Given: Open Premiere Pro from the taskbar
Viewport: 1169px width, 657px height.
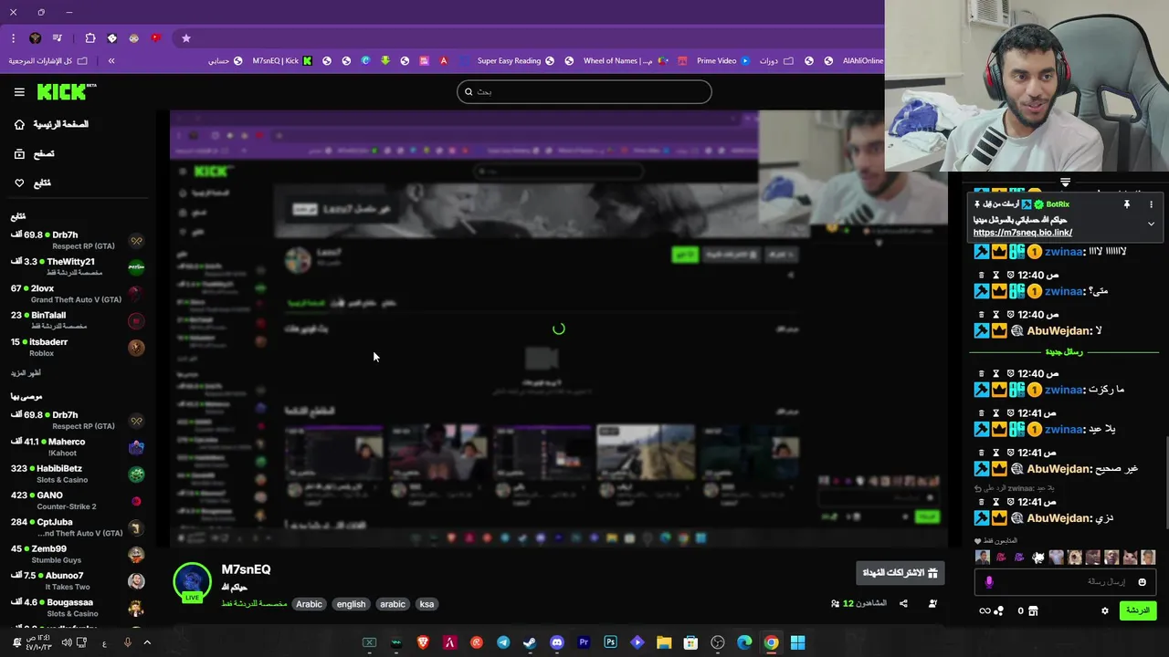Looking at the screenshot, I should (584, 643).
